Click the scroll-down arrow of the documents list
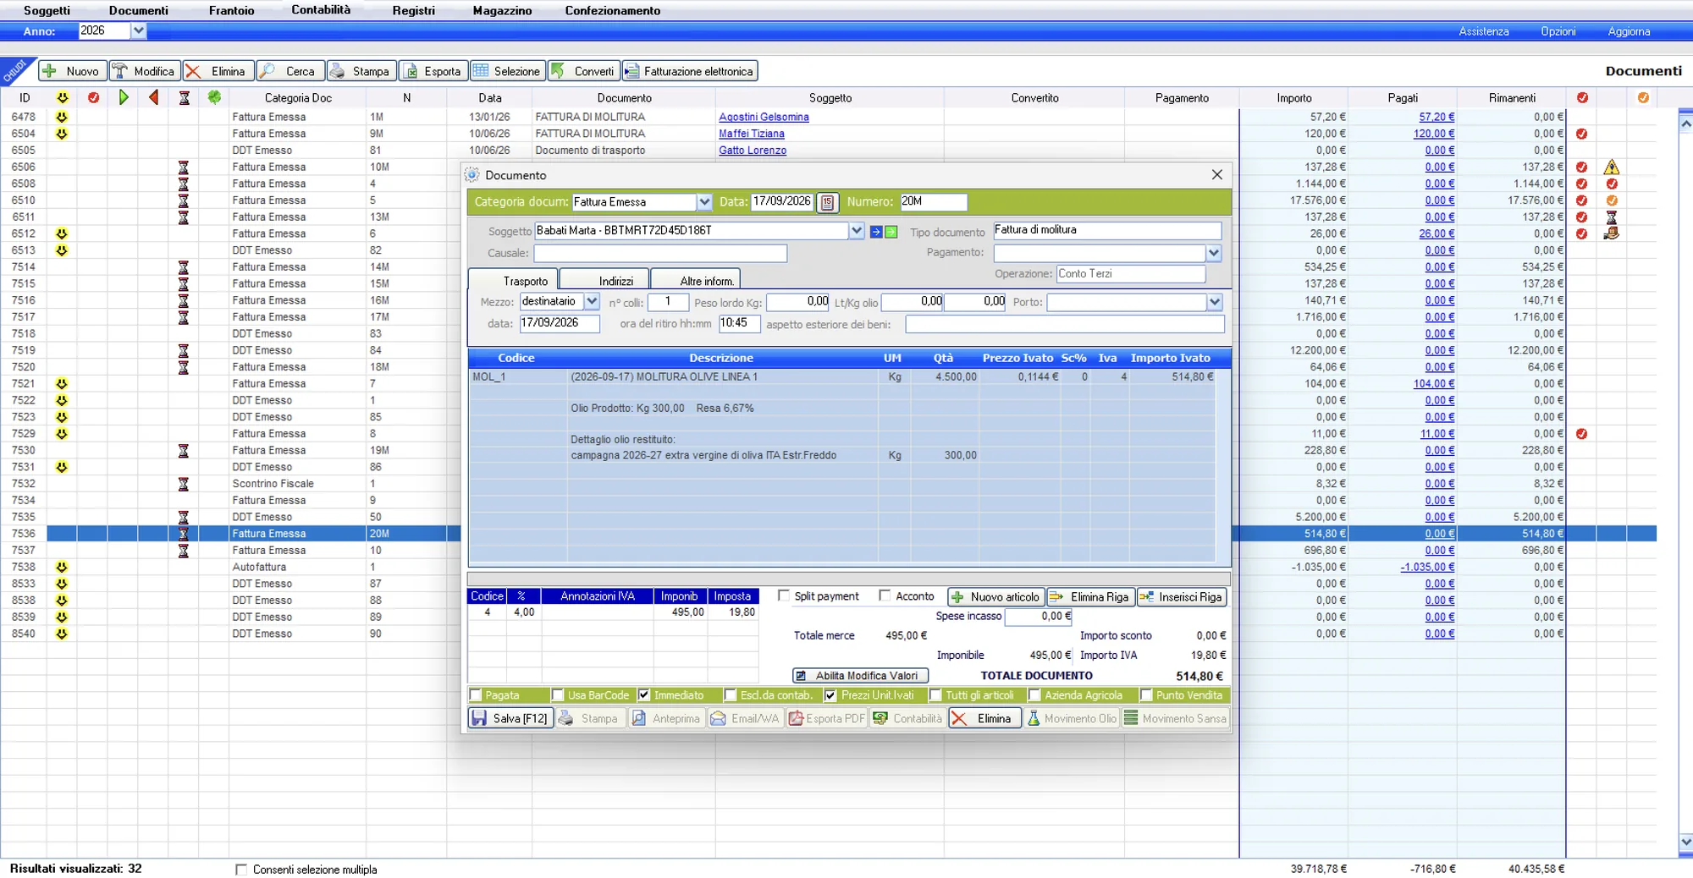Image resolution: width=1693 pixels, height=878 pixels. (1685, 842)
